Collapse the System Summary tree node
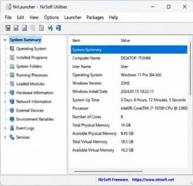 click(x=5, y=40)
